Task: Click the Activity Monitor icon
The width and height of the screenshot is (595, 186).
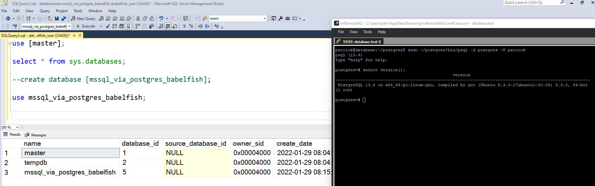Action: coord(186,18)
